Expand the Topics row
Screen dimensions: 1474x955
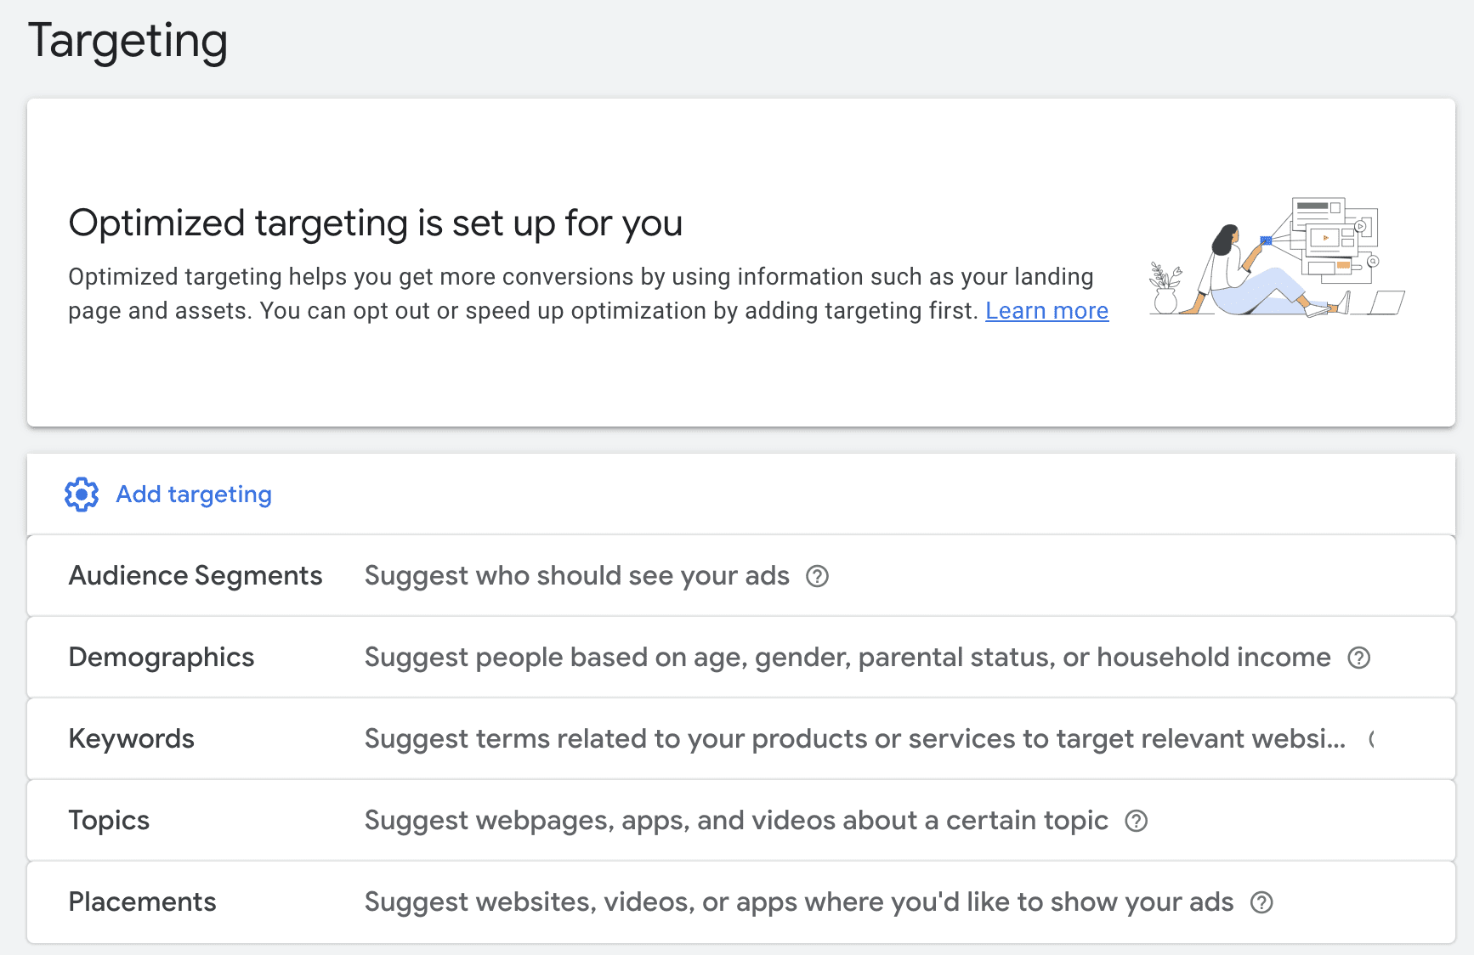[741, 821]
